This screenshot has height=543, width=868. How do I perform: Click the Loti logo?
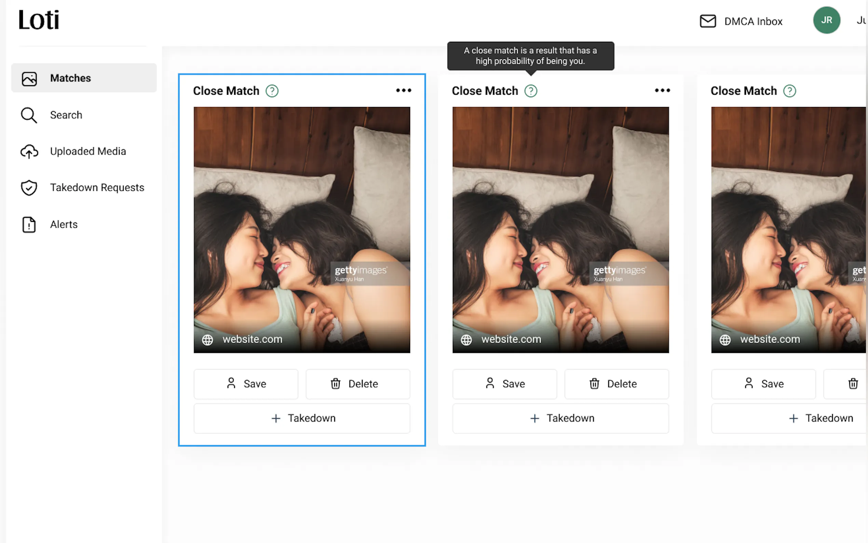39,20
